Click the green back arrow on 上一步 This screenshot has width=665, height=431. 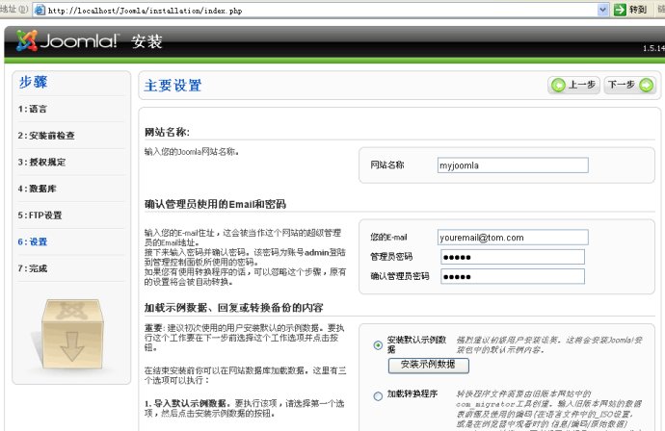tap(558, 85)
